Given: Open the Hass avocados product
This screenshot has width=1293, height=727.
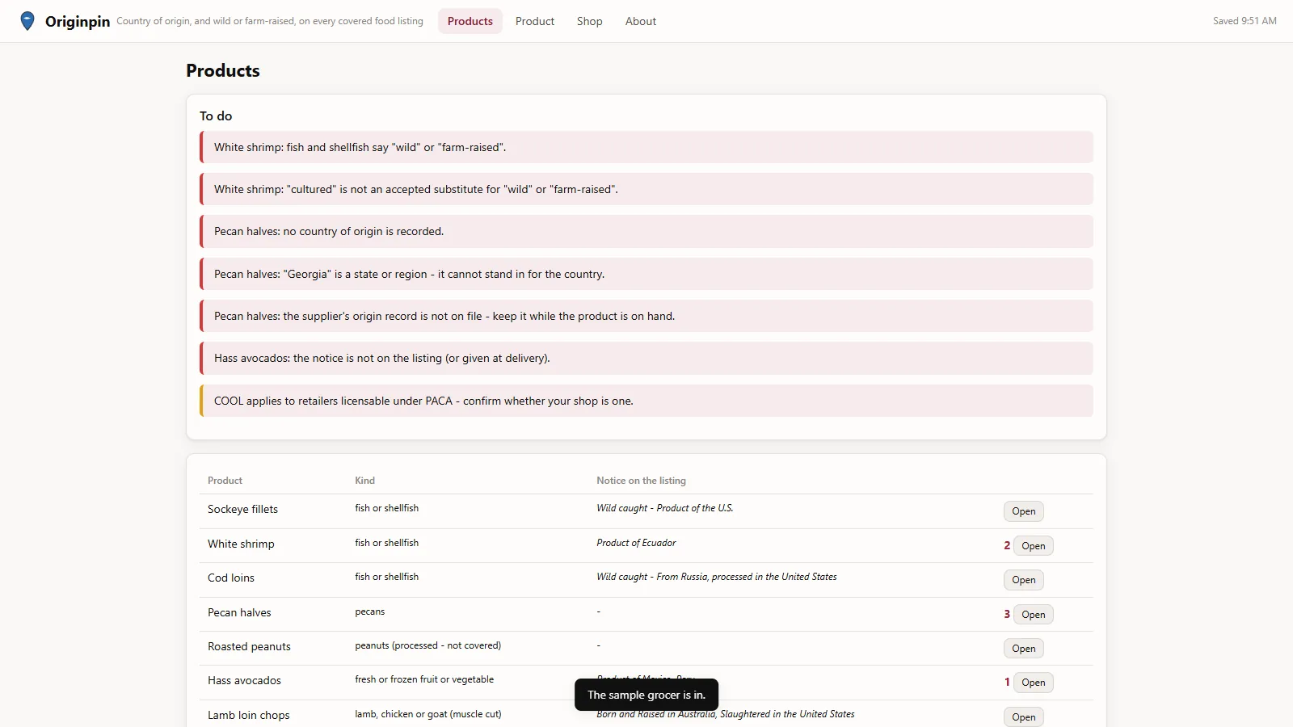Looking at the screenshot, I should pos(1034,683).
